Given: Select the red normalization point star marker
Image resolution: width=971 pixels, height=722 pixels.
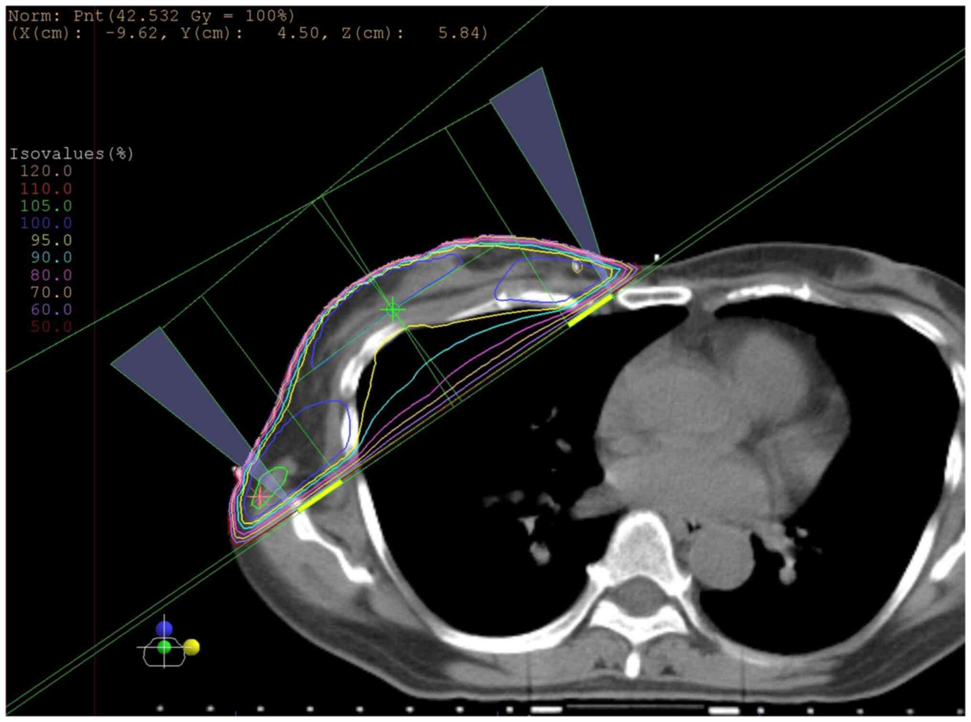Looking at the screenshot, I should click(259, 497).
